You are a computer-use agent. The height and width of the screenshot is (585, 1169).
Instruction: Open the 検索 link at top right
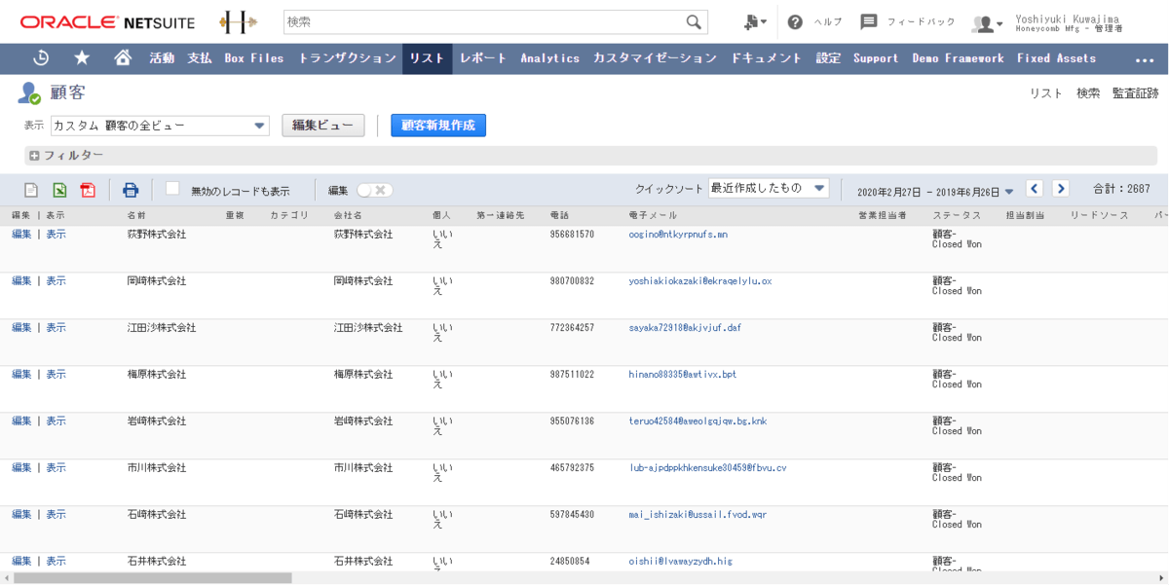pos(1088,93)
